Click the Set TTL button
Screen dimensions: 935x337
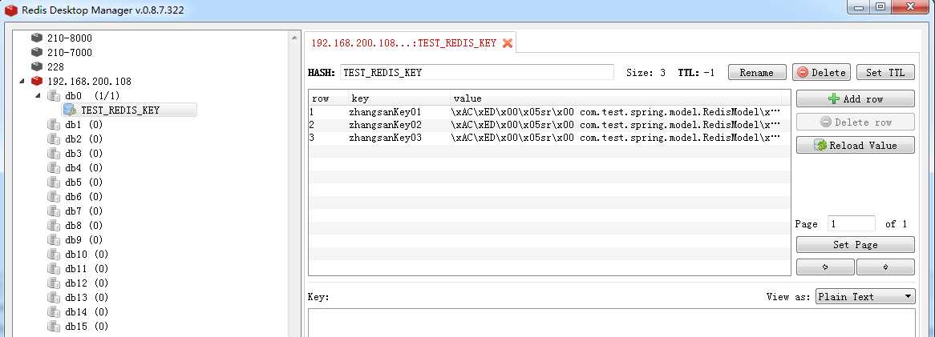coord(885,72)
